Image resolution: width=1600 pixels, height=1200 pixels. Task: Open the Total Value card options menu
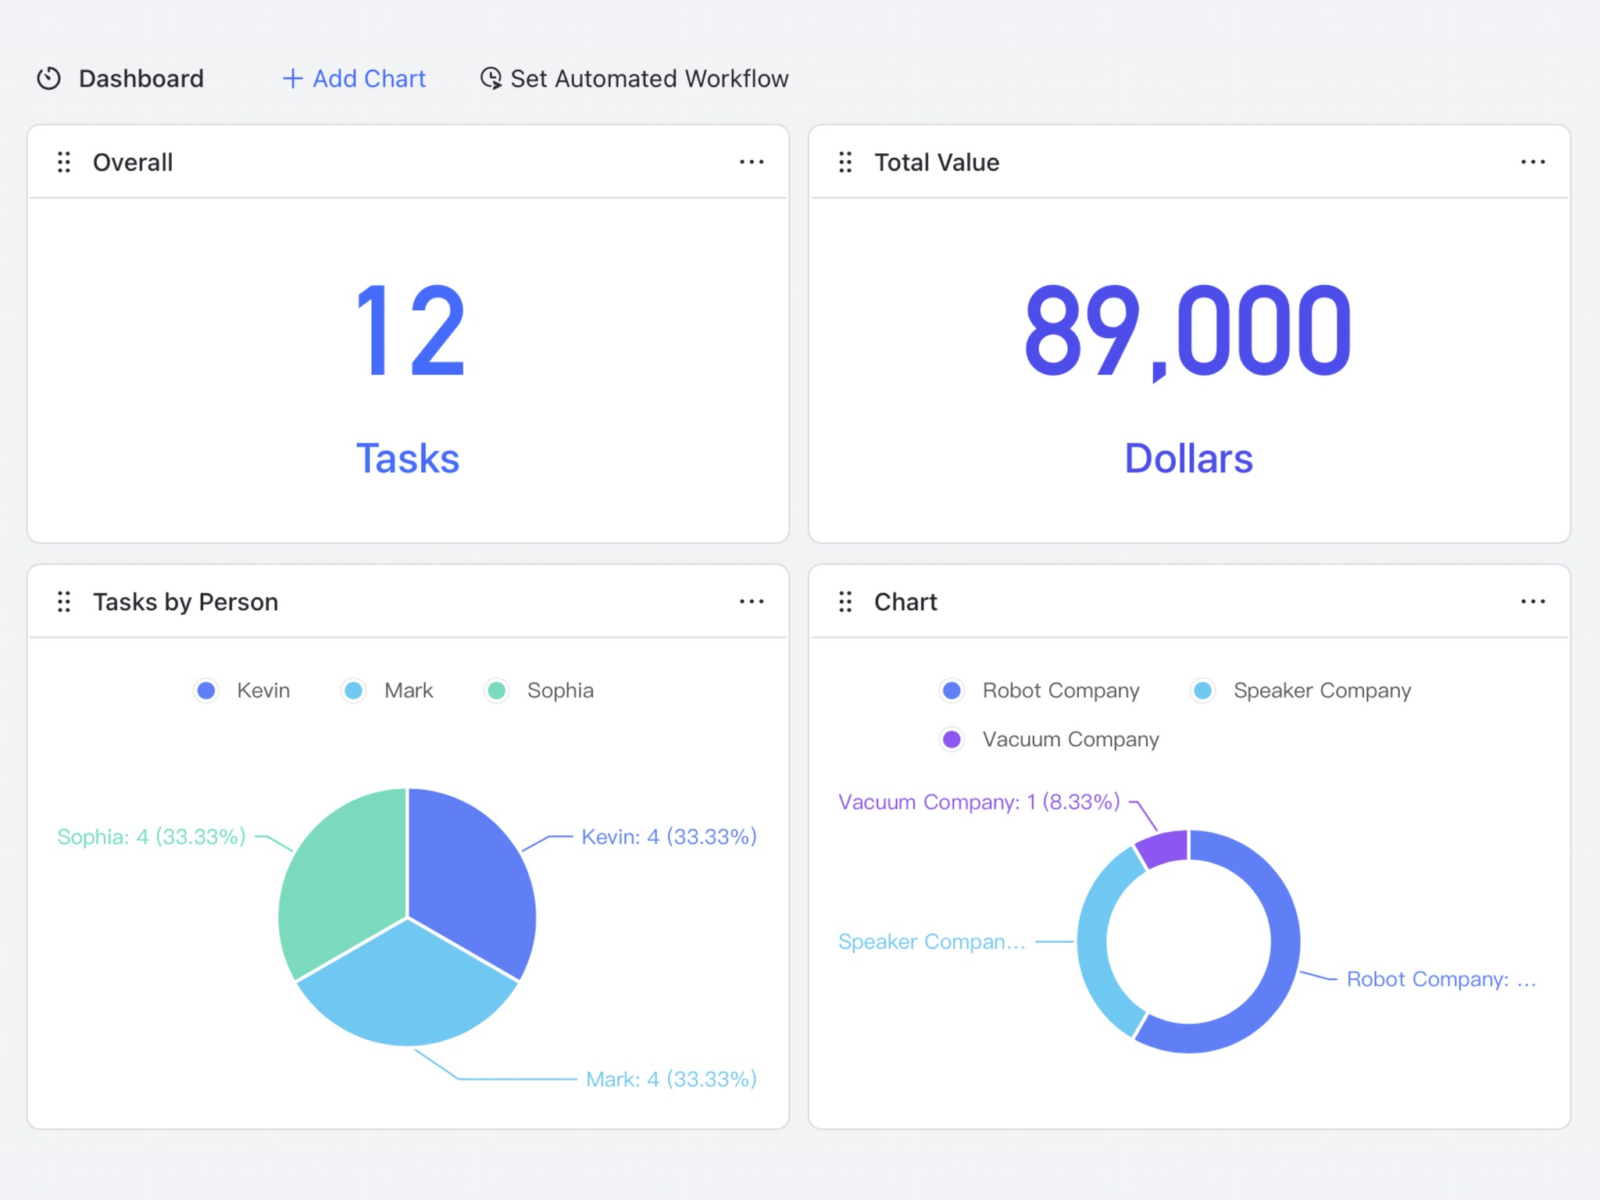(1533, 162)
